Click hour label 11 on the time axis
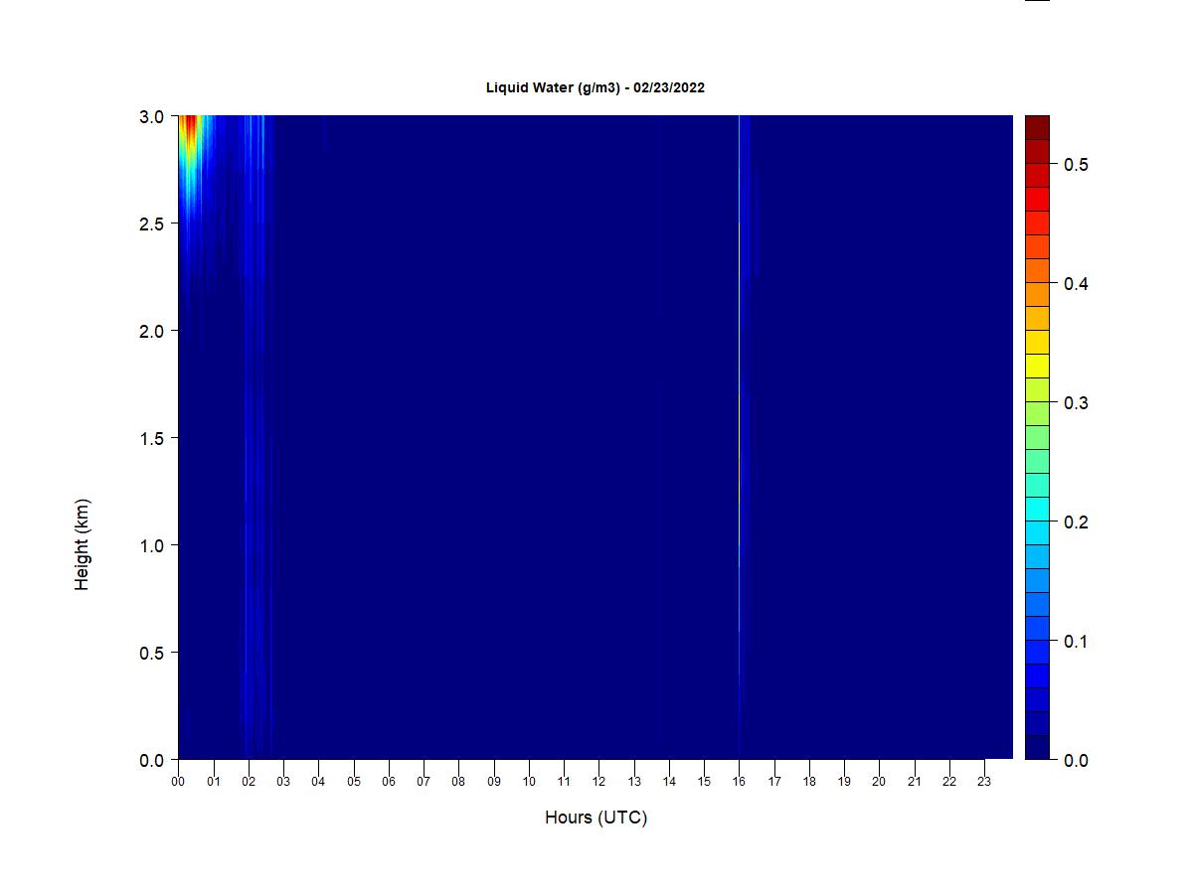The image size is (1193, 894). coord(564,781)
